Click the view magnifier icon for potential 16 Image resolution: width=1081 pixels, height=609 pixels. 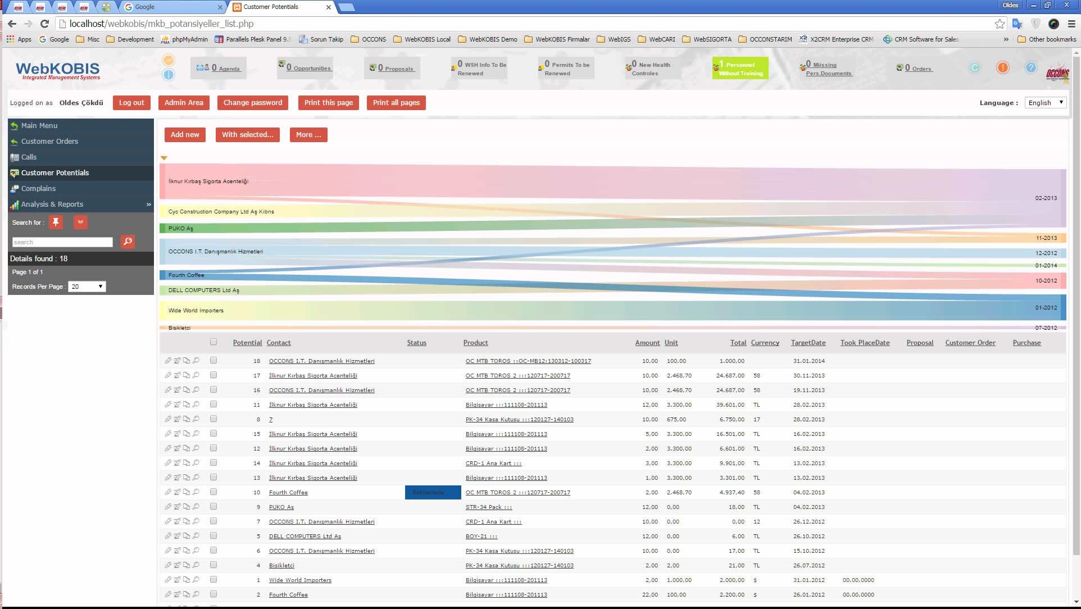click(196, 390)
